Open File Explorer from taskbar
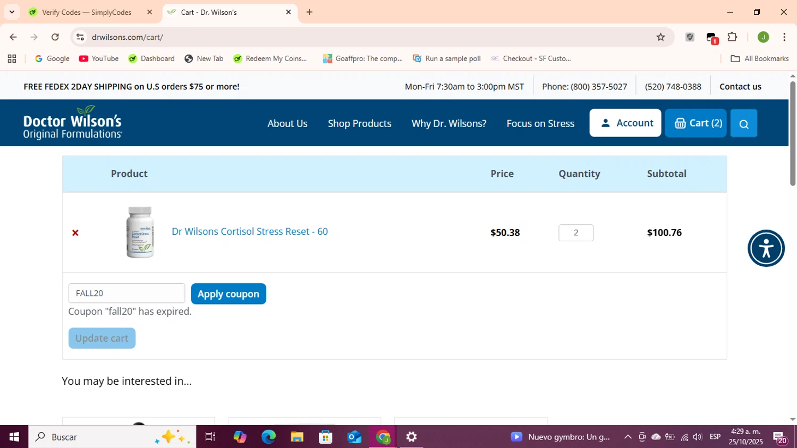Viewport: 797px width, 448px height. tap(297, 437)
